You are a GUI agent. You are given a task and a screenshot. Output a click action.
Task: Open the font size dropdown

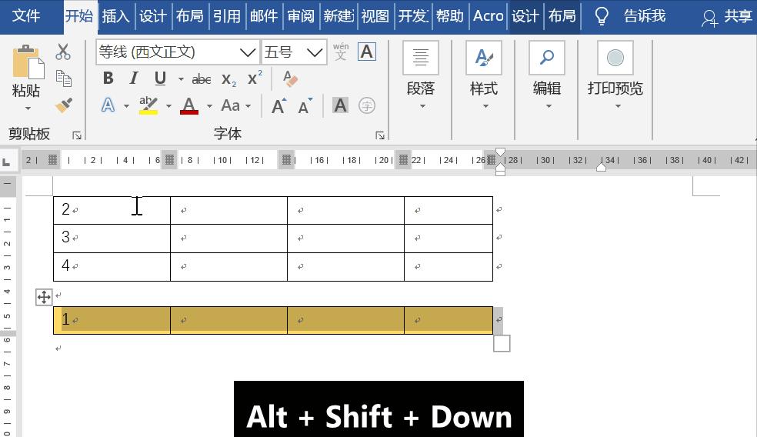click(314, 52)
